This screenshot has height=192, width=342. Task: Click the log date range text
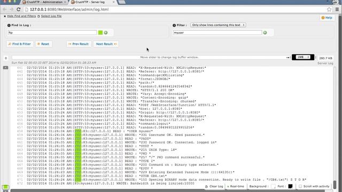tap(54, 63)
